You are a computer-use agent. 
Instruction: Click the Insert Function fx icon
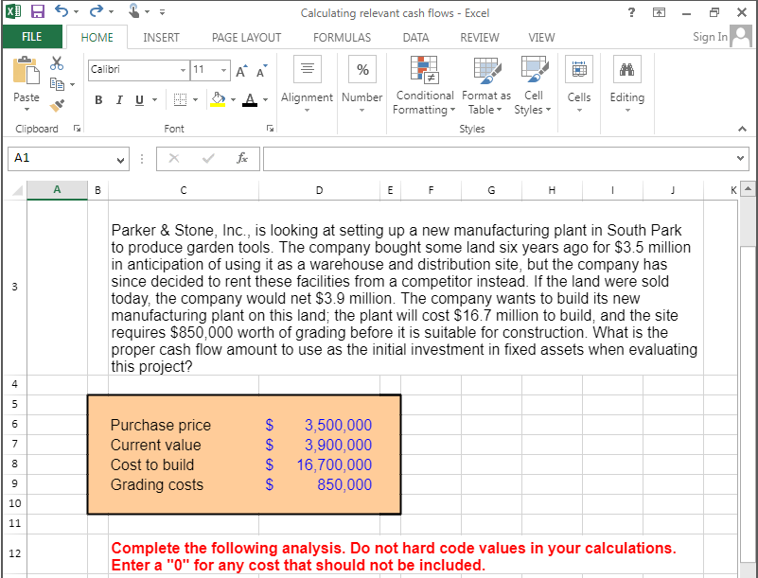(x=242, y=158)
